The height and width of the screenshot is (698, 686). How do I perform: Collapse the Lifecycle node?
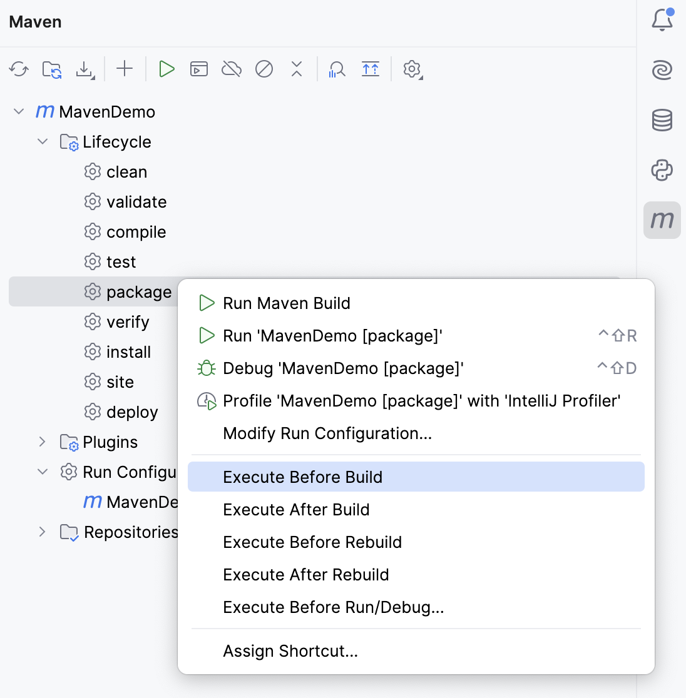tap(43, 141)
